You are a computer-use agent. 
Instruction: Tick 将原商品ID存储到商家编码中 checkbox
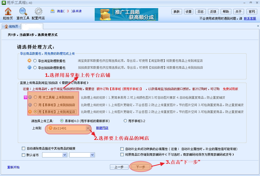pyautogui.click(x=122, y=155)
